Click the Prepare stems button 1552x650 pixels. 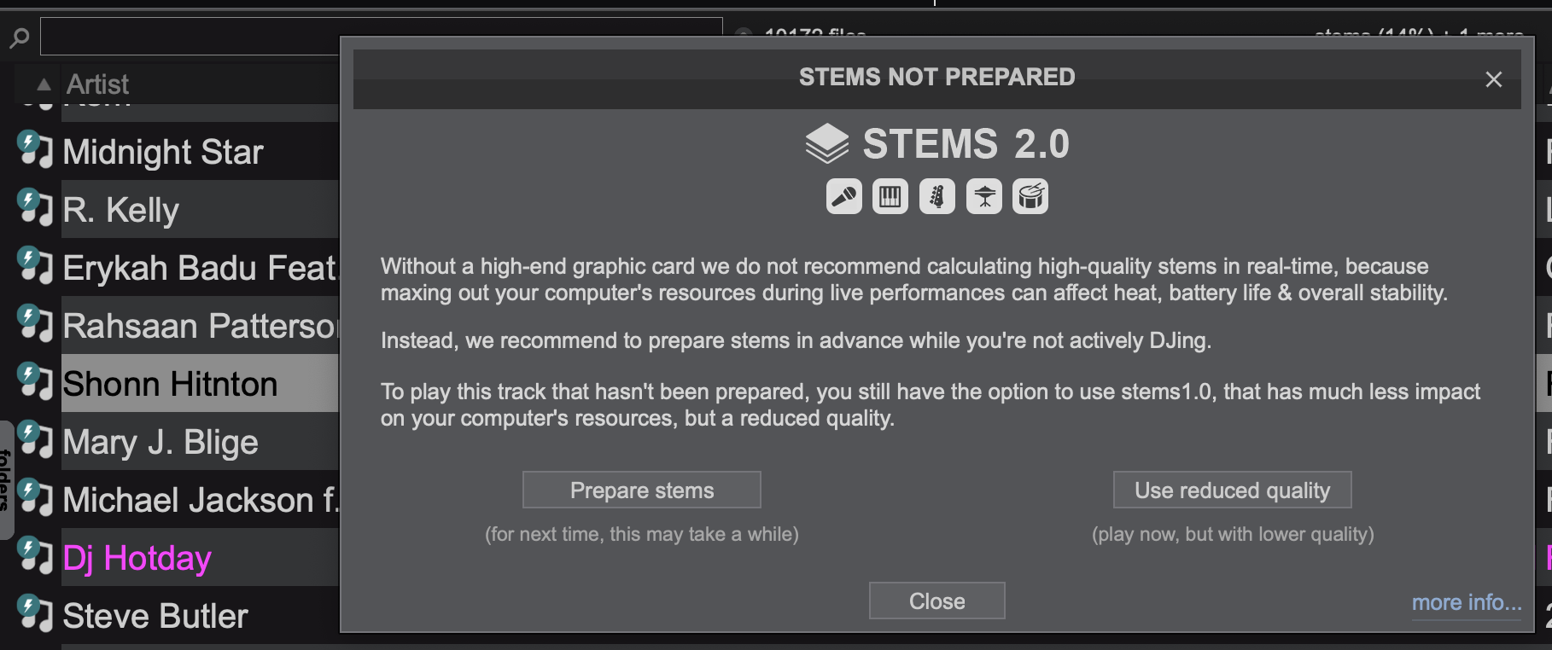tap(642, 490)
